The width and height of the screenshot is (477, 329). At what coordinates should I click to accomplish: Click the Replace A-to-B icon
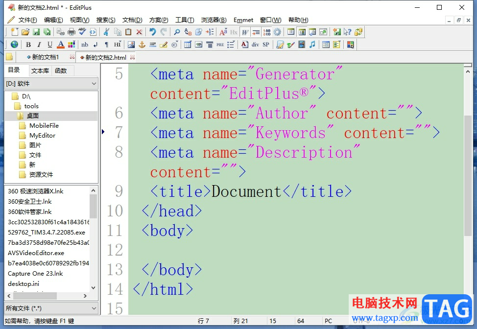coord(188,32)
